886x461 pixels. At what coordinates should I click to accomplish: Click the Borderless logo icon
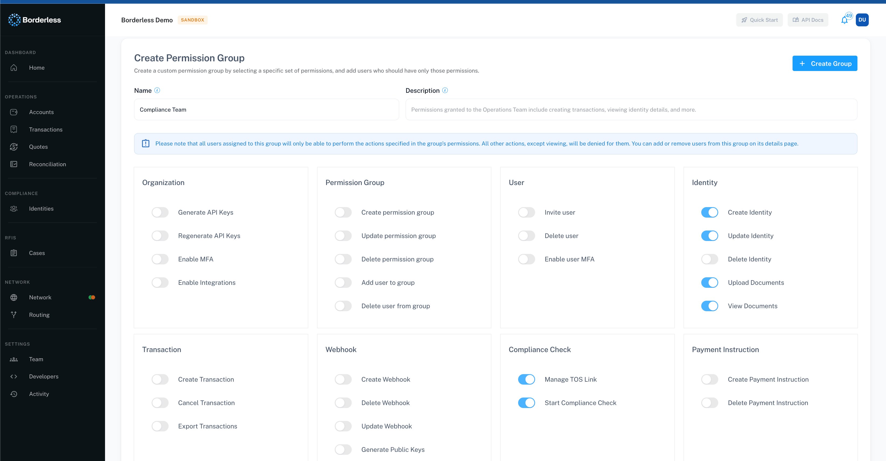point(14,20)
